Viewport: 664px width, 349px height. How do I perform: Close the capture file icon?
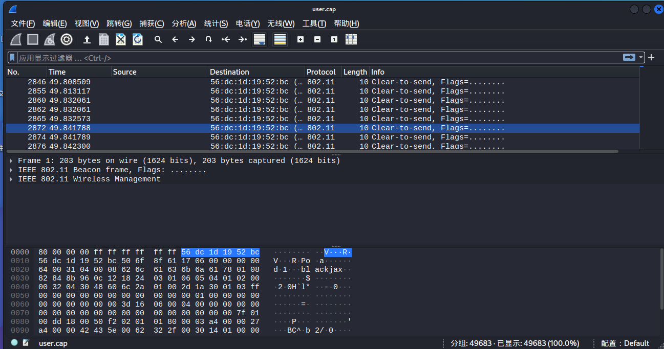coord(121,39)
